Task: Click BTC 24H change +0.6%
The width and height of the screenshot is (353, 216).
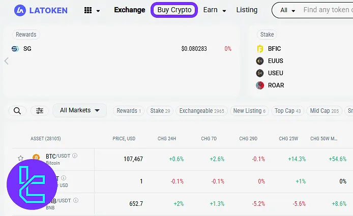Action: point(176,159)
